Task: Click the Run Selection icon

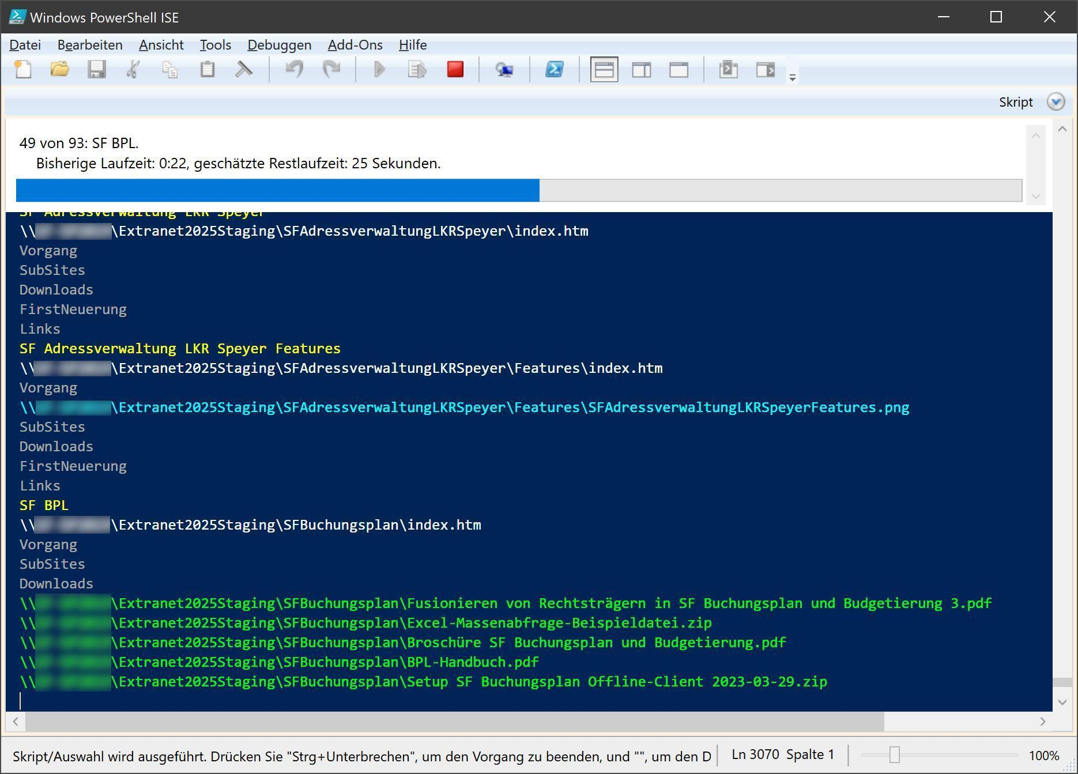Action: click(417, 70)
